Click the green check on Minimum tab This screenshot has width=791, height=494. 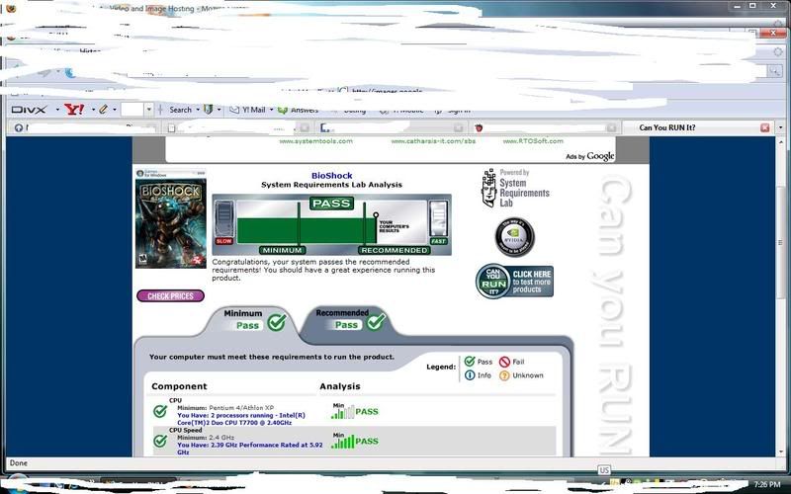[x=277, y=322]
